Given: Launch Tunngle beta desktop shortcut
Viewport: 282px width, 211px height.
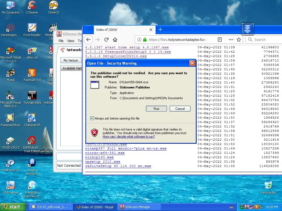Looking at the screenshot, I should [32, 98].
